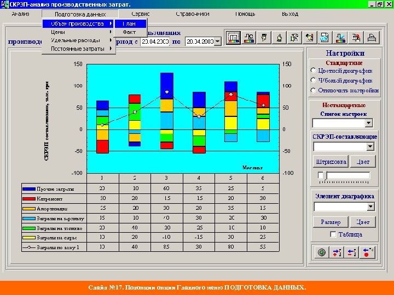This screenshot has width=394, height=295.
Task: Click the green concentric target button
Action: [322, 252]
